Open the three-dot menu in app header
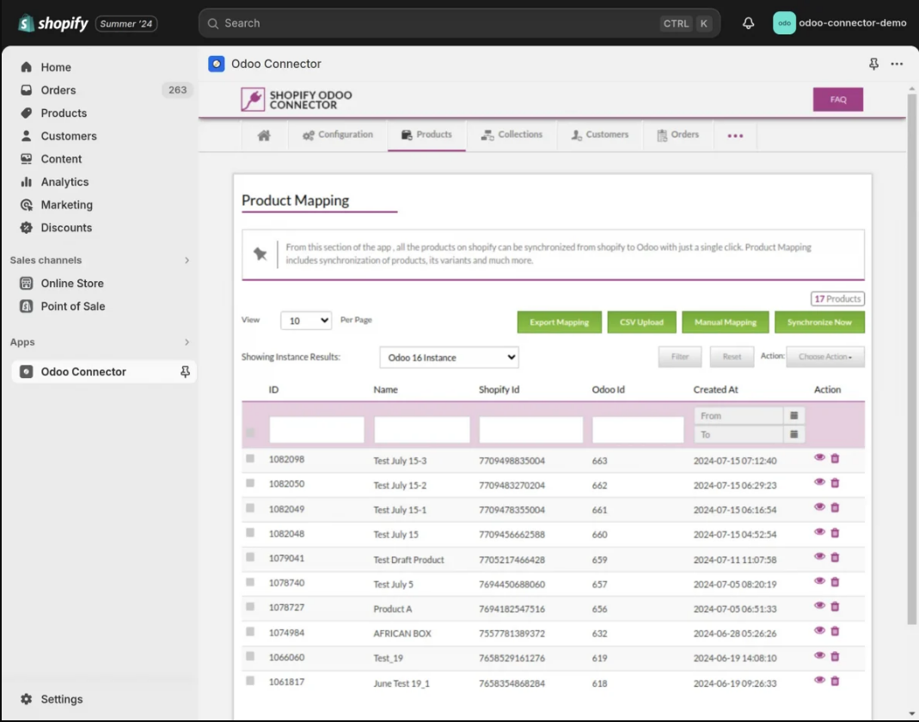Image resolution: width=919 pixels, height=722 pixels. pos(897,64)
